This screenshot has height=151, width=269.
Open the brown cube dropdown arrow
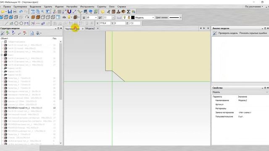[79, 17]
